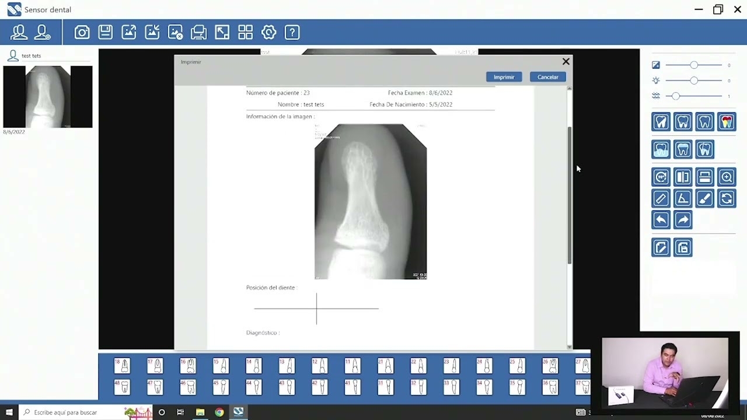Apply the second tooth filter preset

tap(683, 121)
